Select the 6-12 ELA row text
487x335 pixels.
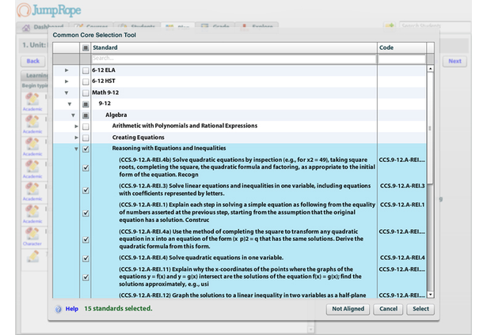coord(104,70)
